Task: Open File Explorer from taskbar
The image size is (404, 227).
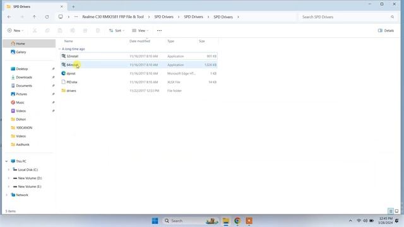Action: 226,221
